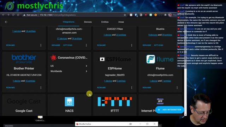Screen dimensions: 226x127
Task: Go back using the Home Assistant back arrow
Action: [6, 22]
